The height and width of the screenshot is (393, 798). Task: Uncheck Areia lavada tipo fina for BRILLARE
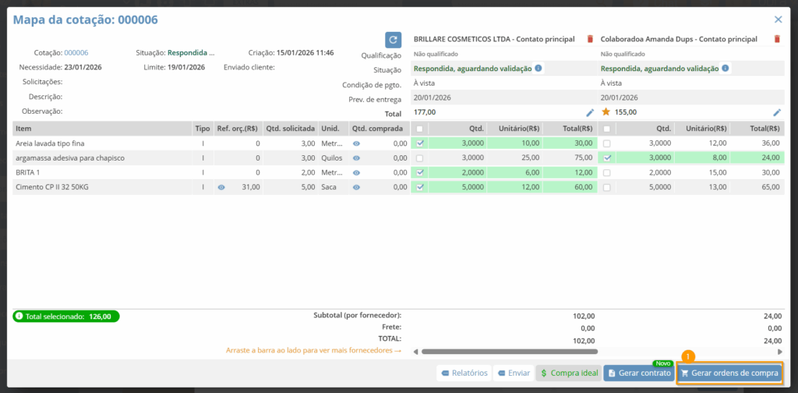[x=421, y=143]
